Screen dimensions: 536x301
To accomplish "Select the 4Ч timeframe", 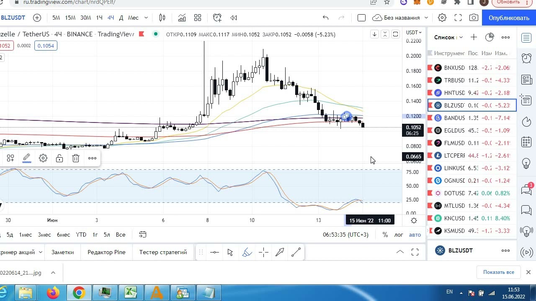I will tap(111, 18).
